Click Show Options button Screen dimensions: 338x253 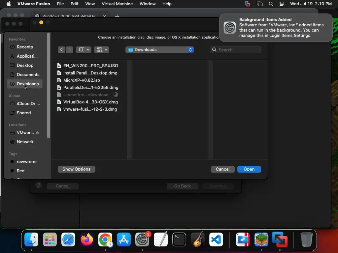pos(77,169)
